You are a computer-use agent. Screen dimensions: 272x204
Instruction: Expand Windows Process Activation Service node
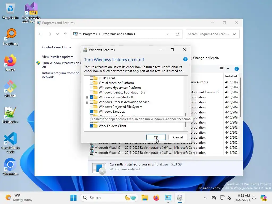pos(87,102)
